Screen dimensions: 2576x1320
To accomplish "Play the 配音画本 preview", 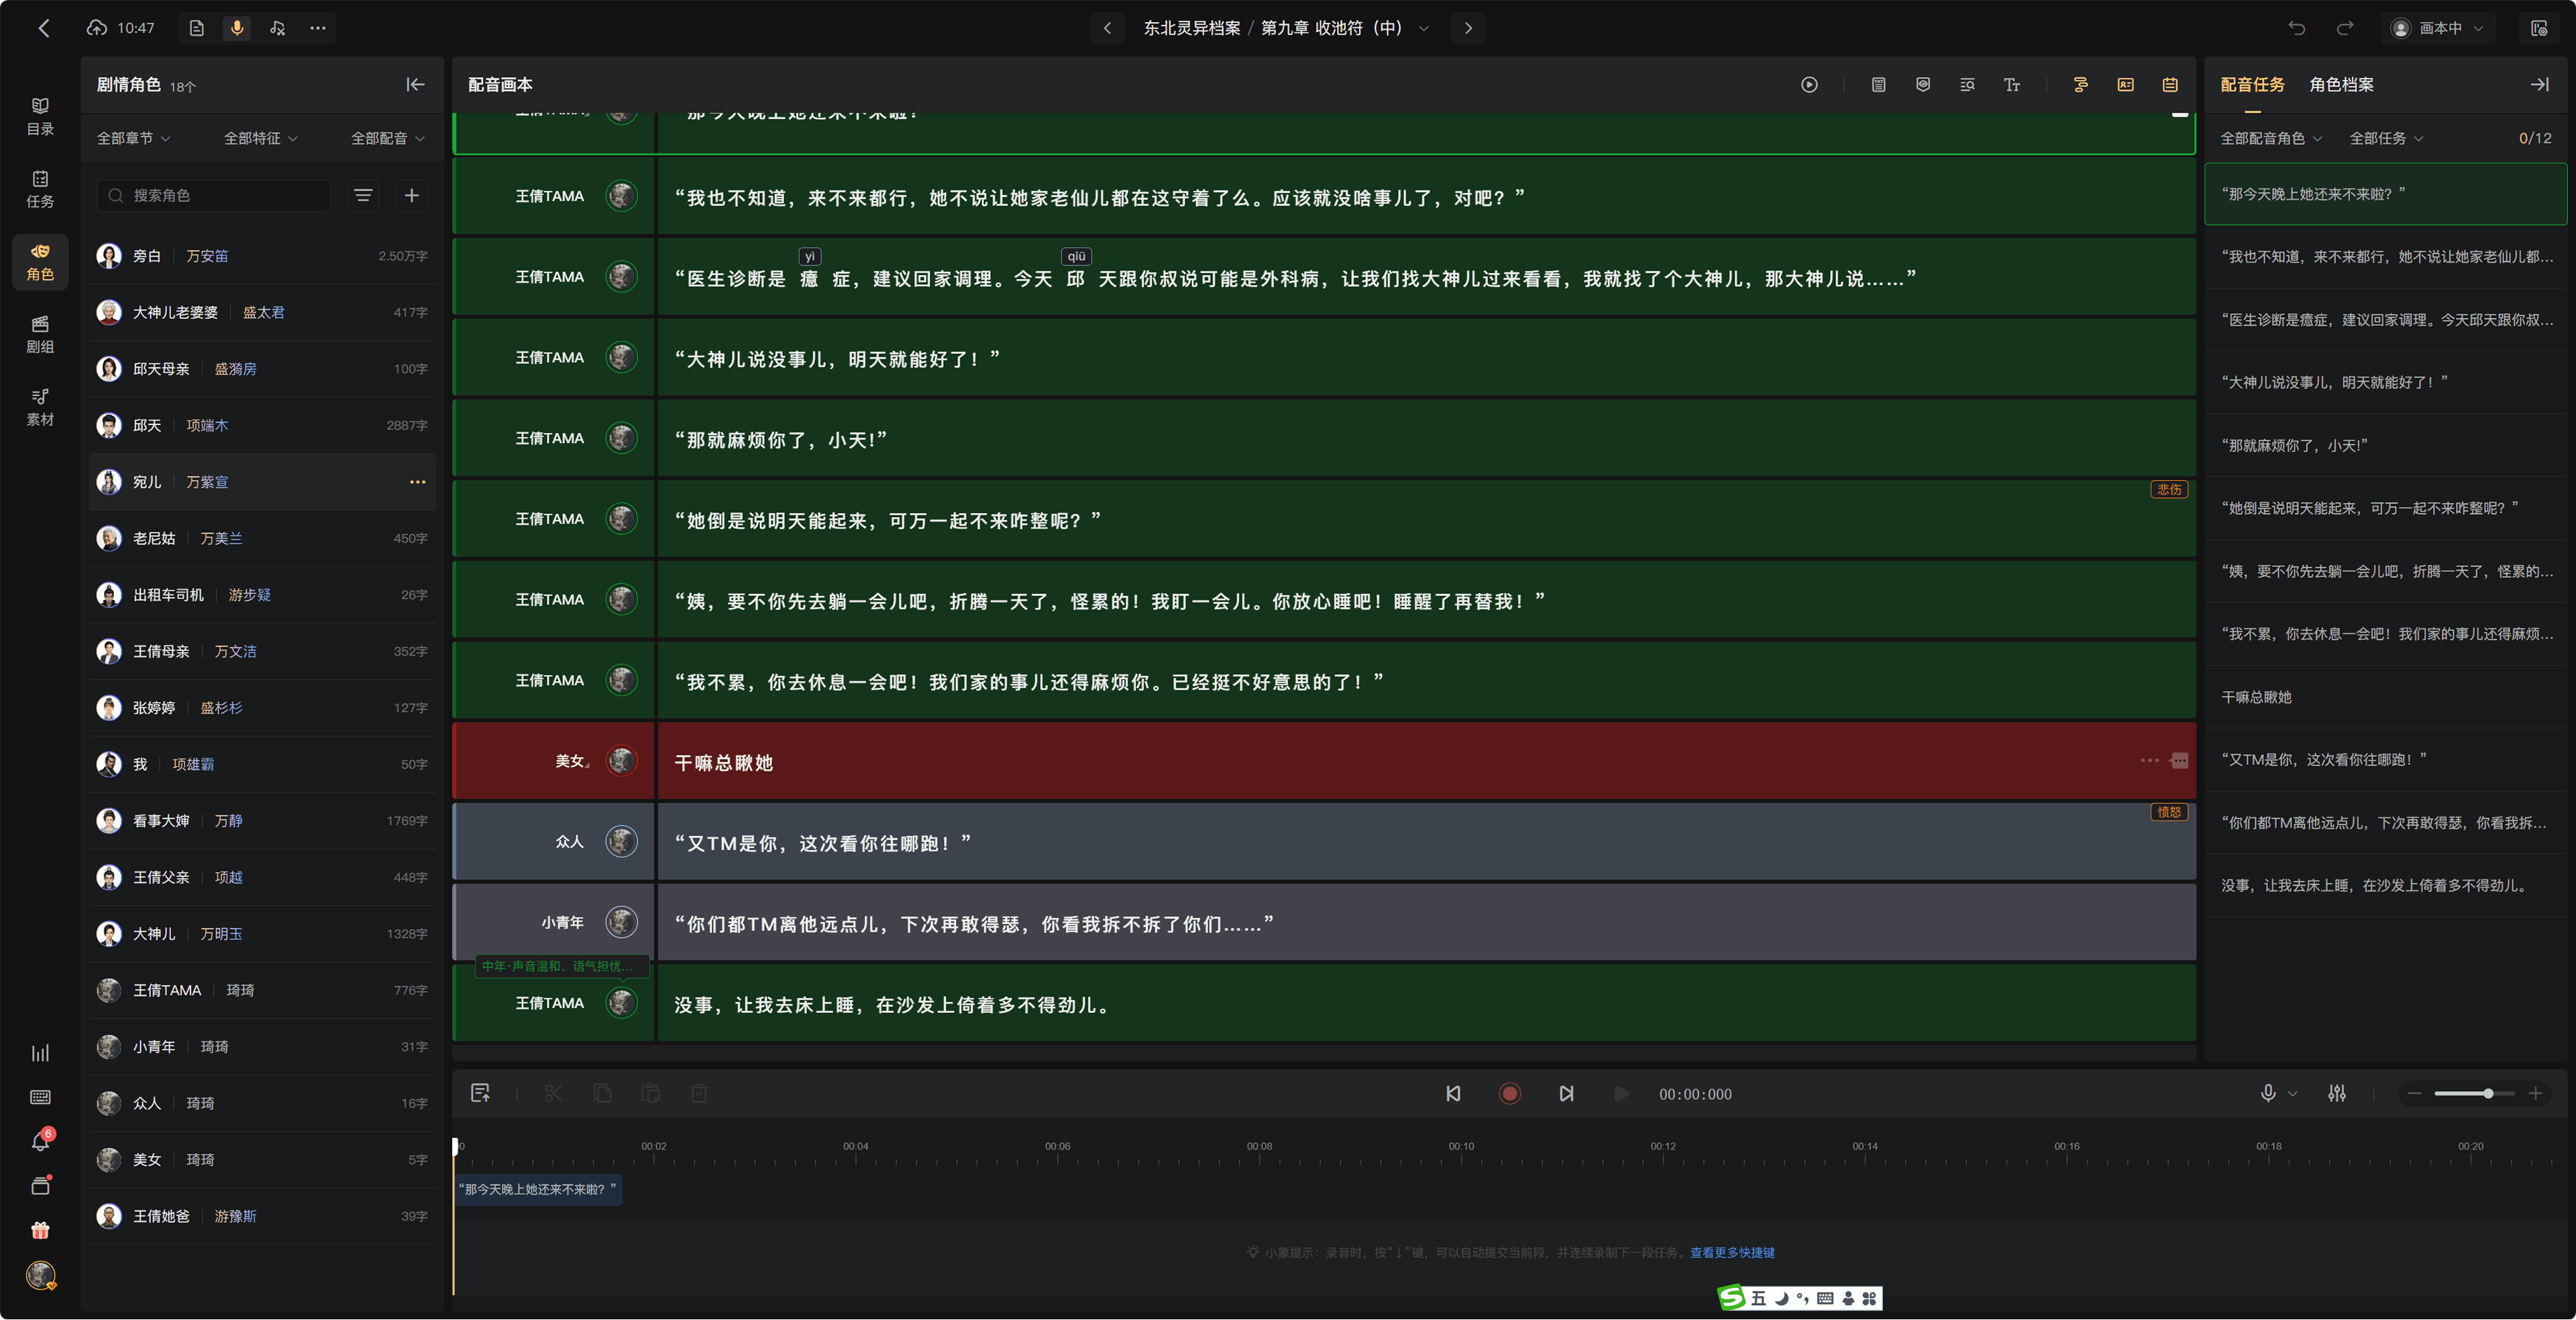I will [1809, 85].
